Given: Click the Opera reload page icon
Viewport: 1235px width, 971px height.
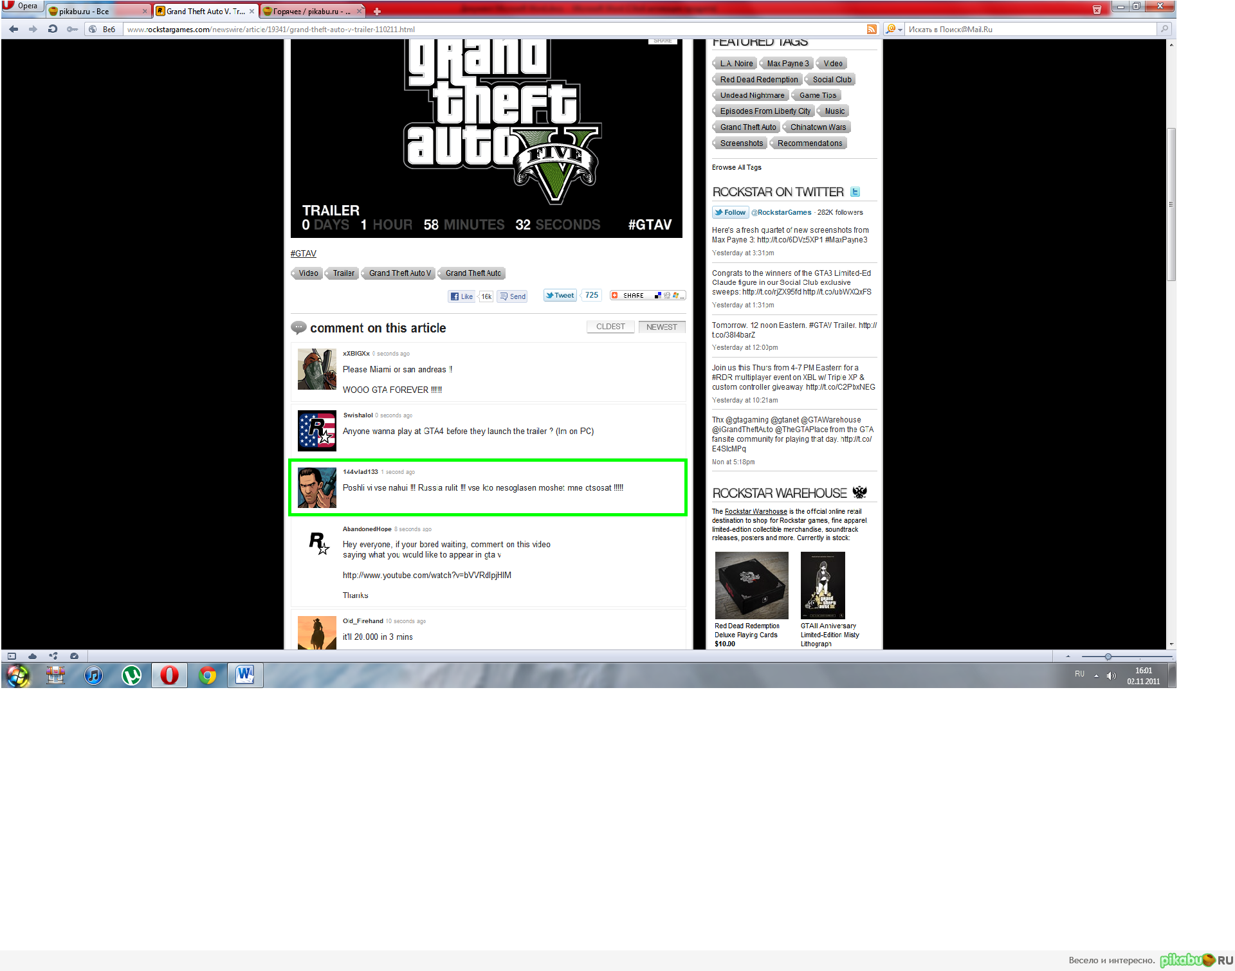Looking at the screenshot, I should tap(53, 29).
